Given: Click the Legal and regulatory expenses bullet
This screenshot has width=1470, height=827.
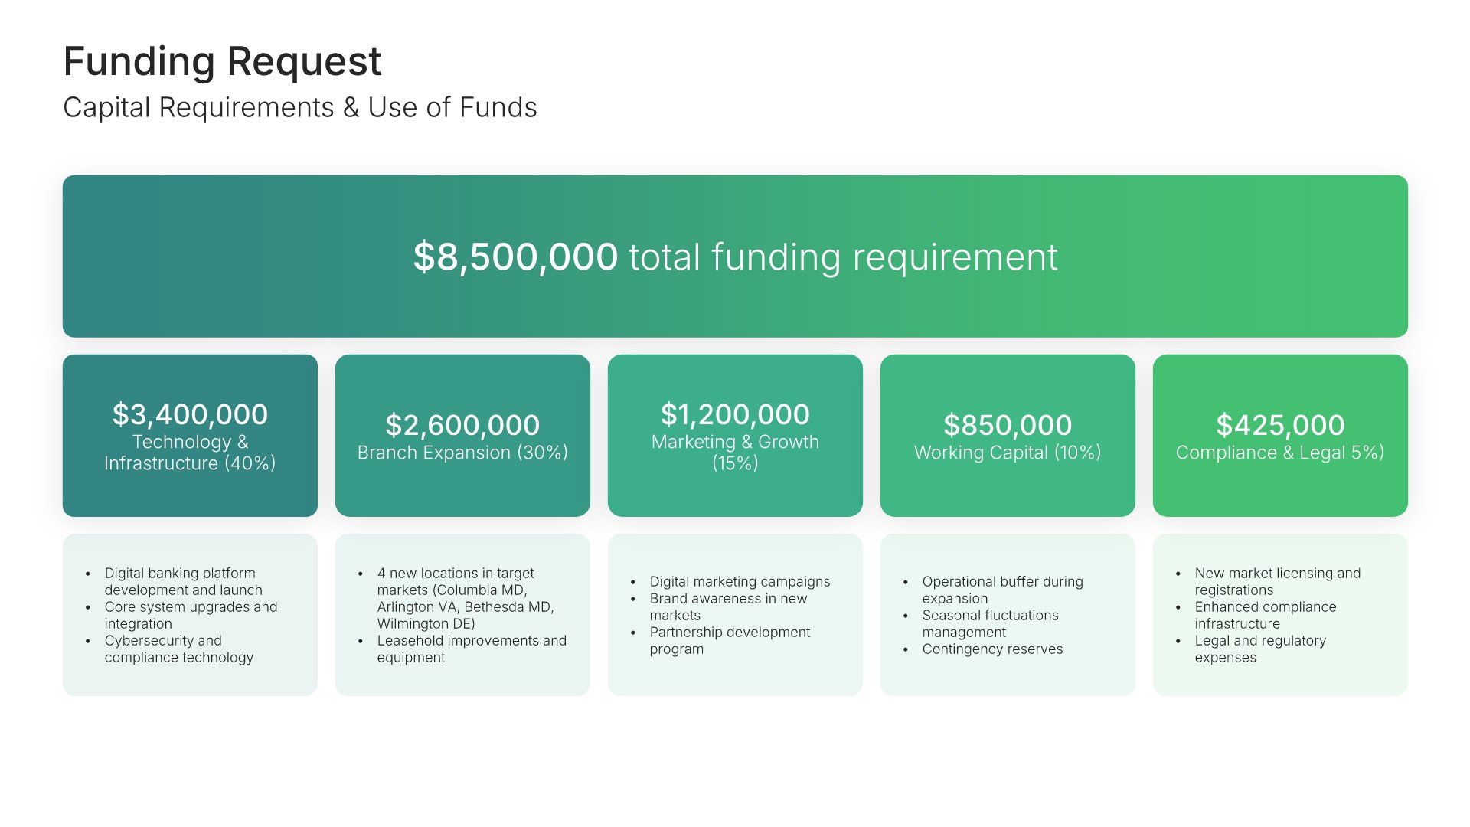Looking at the screenshot, I should pyautogui.click(x=1259, y=649).
